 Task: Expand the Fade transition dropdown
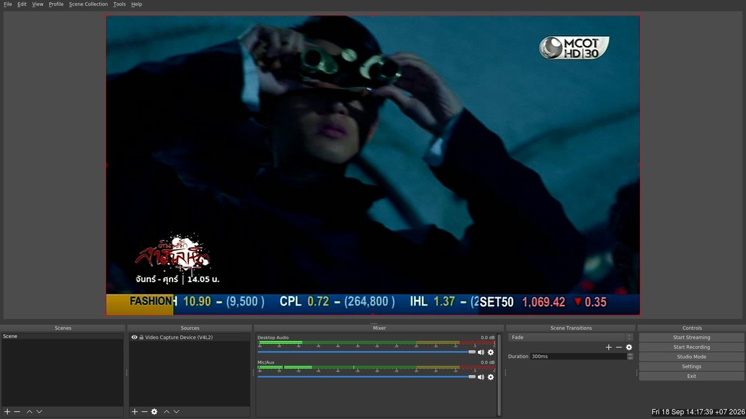point(570,338)
